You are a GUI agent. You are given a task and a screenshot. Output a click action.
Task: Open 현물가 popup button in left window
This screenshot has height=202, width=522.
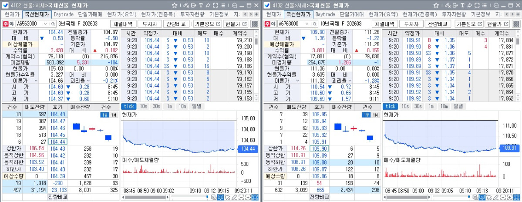point(236,24)
